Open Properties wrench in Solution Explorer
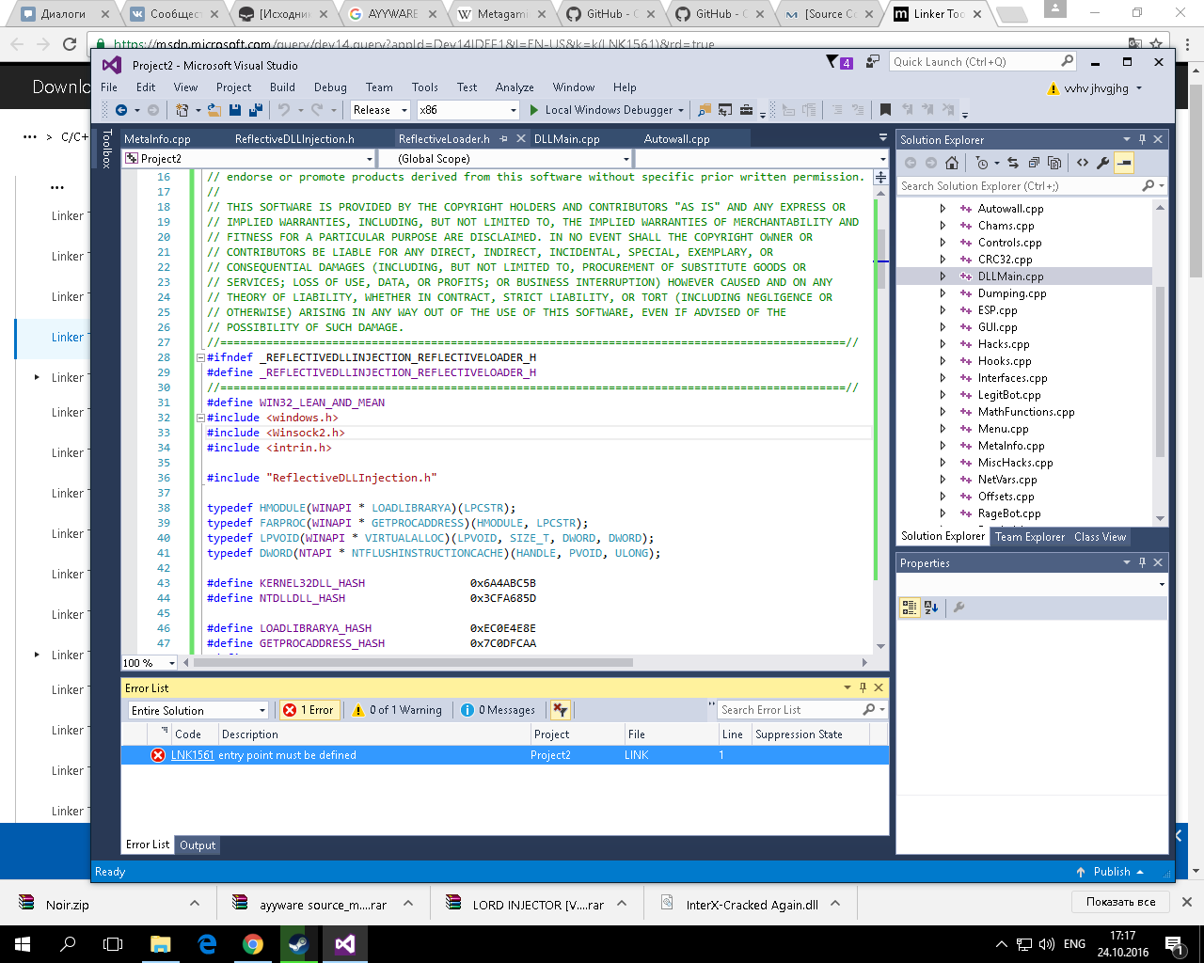This screenshot has width=1204, height=963. [x=1102, y=163]
